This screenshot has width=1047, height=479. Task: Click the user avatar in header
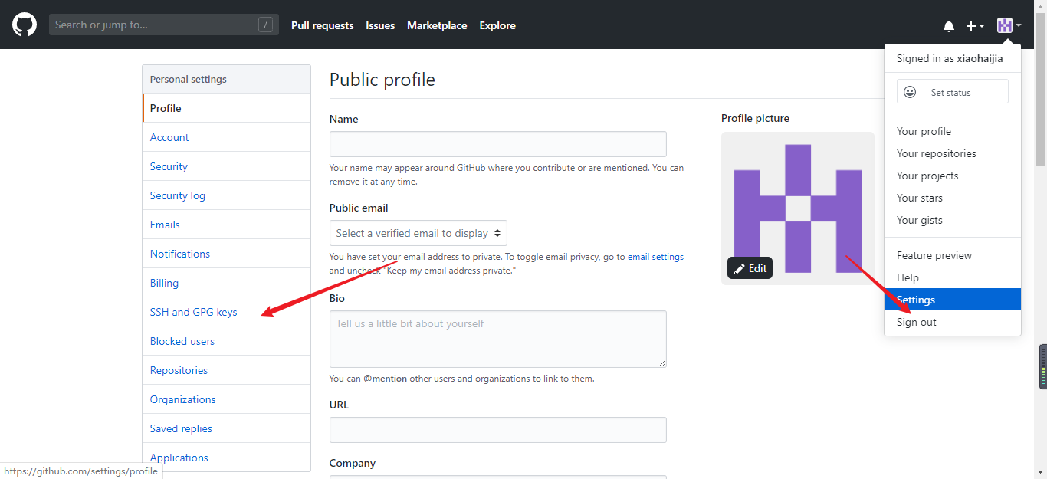(x=1004, y=25)
